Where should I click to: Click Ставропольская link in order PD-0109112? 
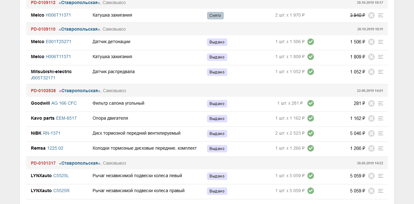click(79, 2)
